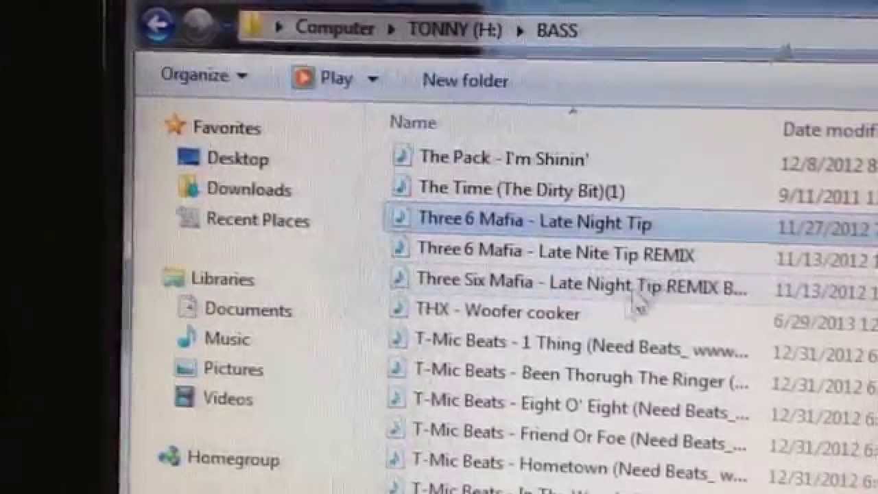Select T-Mic Beats - Friend Or Foe file
Screen dimensions: 878x494
coord(580,437)
